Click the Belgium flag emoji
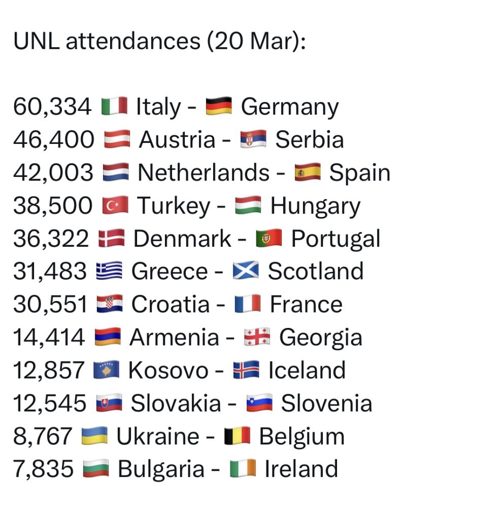This screenshot has height=519, width=502. click(x=238, y=436)
